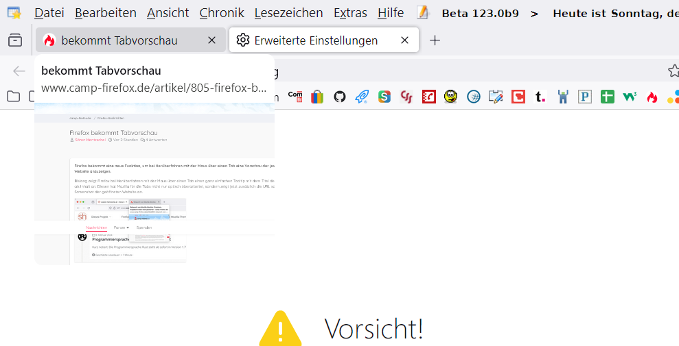Click the window-with-star icon left of Datei
Screen dimensions: 679x346
[14, 13]
